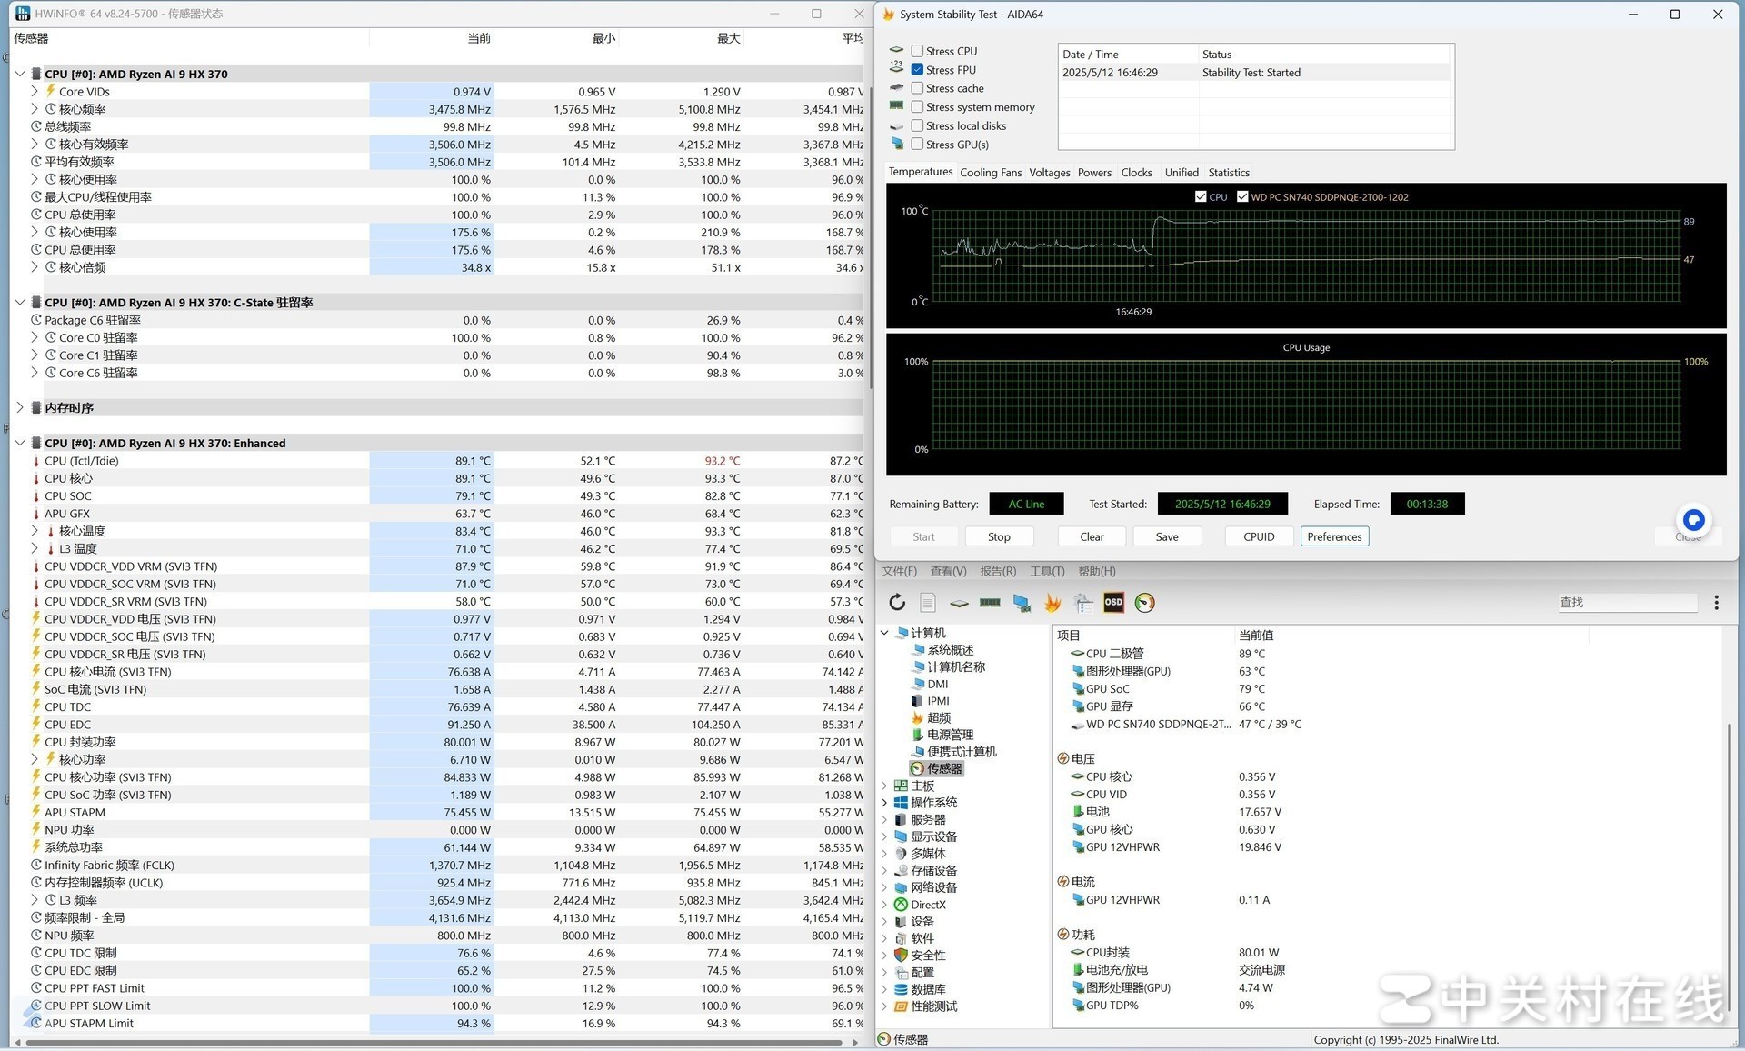Screen dimensions: 1745x1051
Task: Click the blue floating circle icon
Action: [1693, 519]
